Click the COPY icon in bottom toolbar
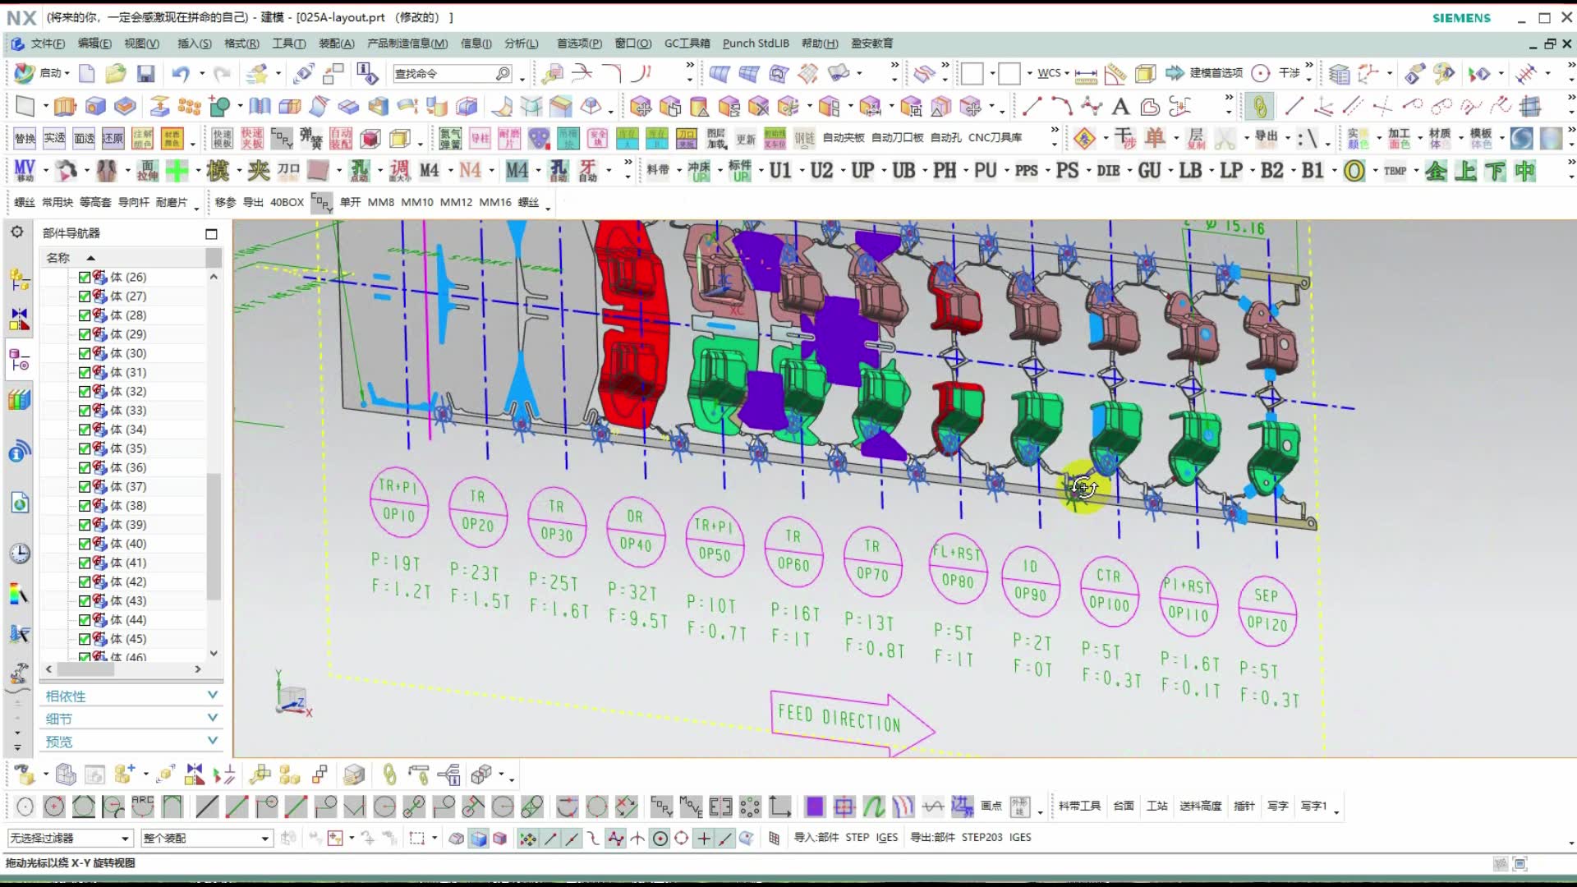The image size is (1577, 887). [x=661, y=807]
